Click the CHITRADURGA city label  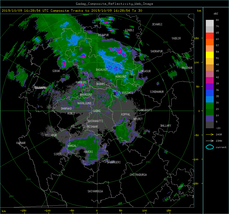pos(138,175)
